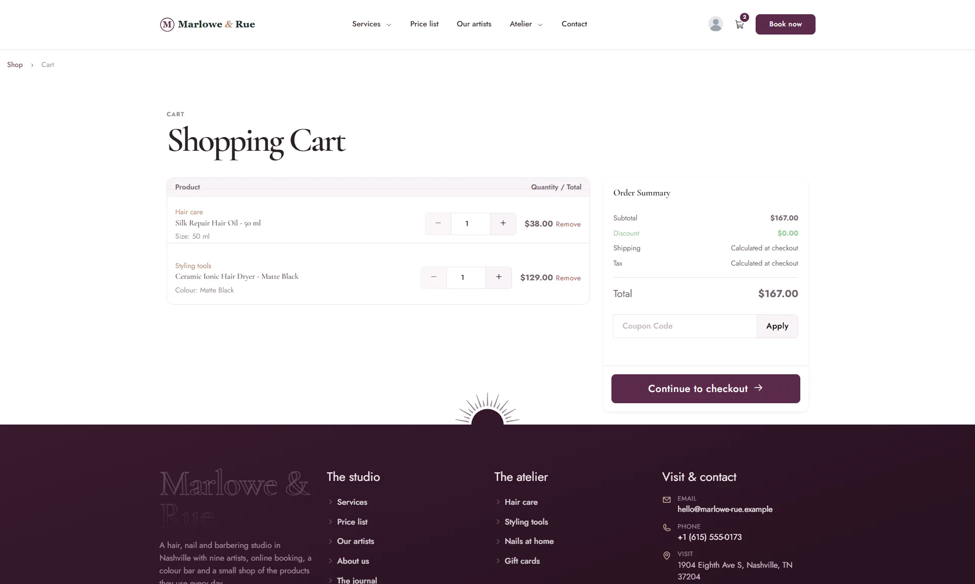Click the location pin icon in footer
Screen dimensions: 975x584
(667, 556)
